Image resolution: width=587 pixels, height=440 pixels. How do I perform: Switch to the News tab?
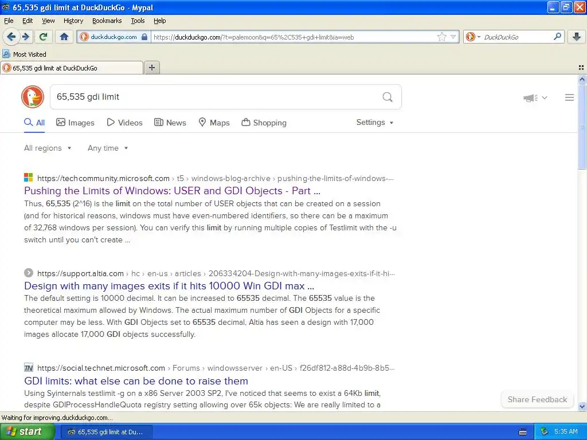(170, 123)
